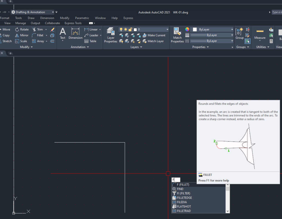Viewport: 282px width, 219px height.
Task: Open the Parametric menu
Action: [82, 18]
